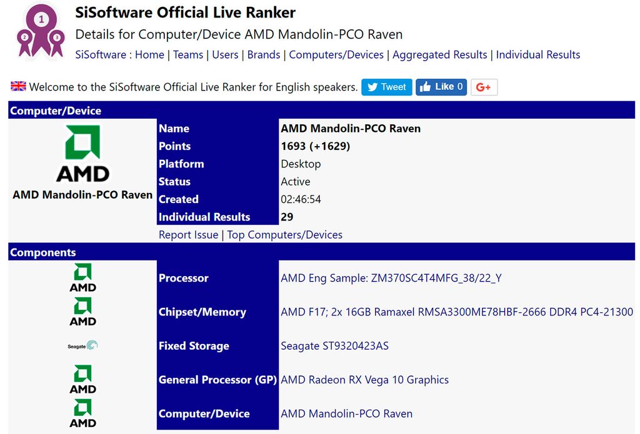This screenshot has width=640, height=434.
Task: Click the purple ranking rosette badge
Action: [39, 28]
